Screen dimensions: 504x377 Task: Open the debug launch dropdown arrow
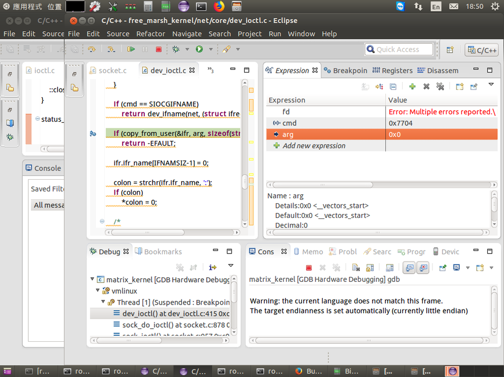[187, 49]
